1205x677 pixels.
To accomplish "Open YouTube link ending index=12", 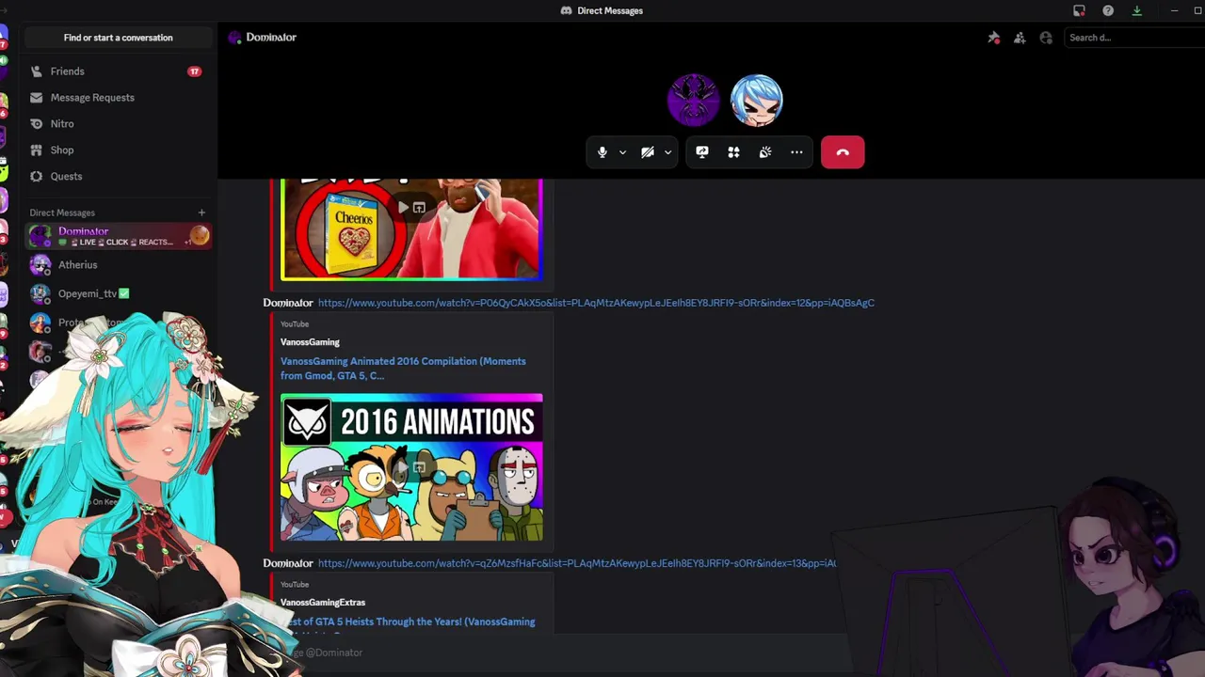I will [x=596, y=303].
